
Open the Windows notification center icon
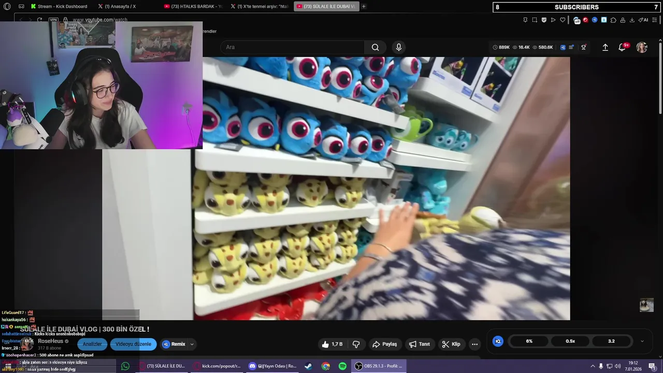tap(652, 366)
